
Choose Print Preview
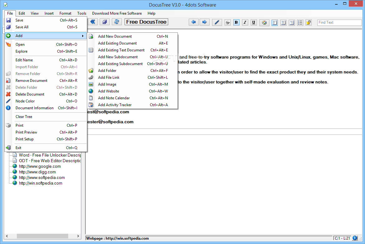click(x=46, y=132)
